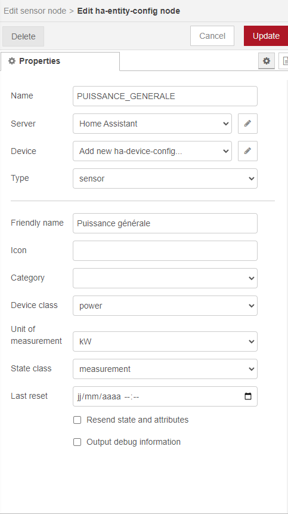
Task: Open the Type dropdown showing sensor
Action: (165, 178)
